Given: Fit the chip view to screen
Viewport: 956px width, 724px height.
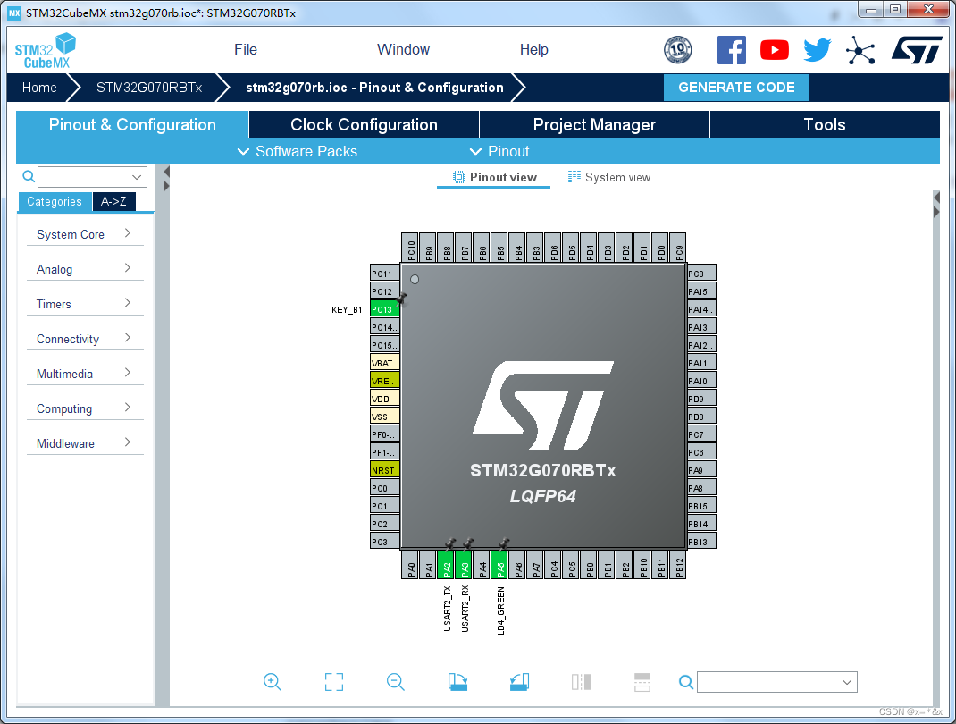Looking at the screenshot, I should 334,682.
